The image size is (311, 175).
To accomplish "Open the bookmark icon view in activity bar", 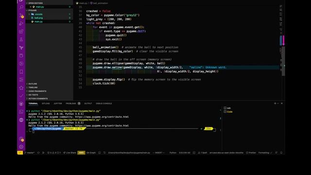I will coord(21,71).
